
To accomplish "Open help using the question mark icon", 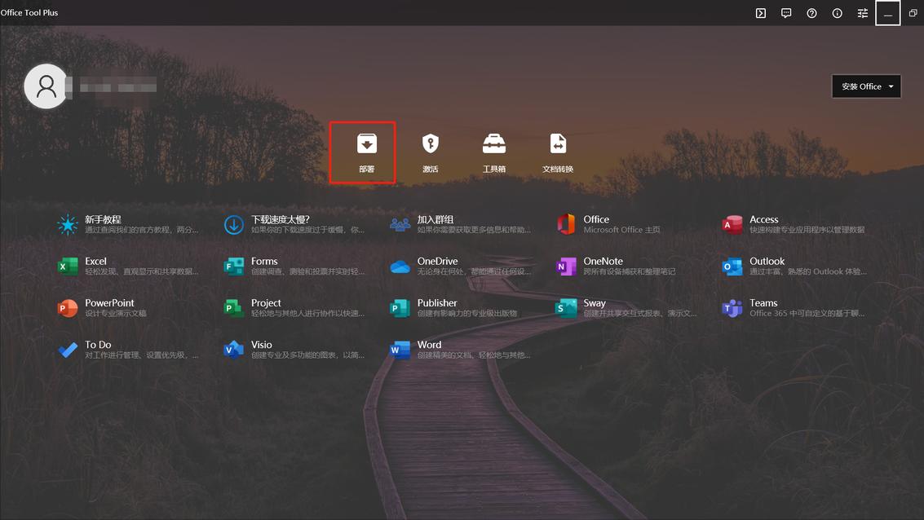I will click(x=811, y=12).
